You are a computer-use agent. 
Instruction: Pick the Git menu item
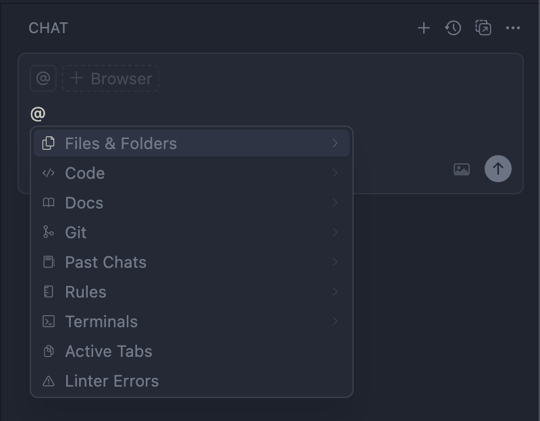(x=76, y=232)
